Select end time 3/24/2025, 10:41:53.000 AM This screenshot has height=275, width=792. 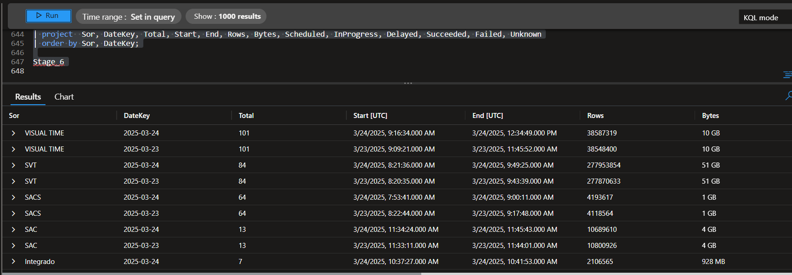[x=515, y=262]
